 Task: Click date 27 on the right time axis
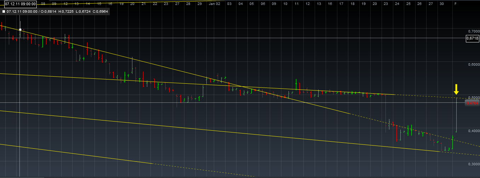tap(430, 4)
